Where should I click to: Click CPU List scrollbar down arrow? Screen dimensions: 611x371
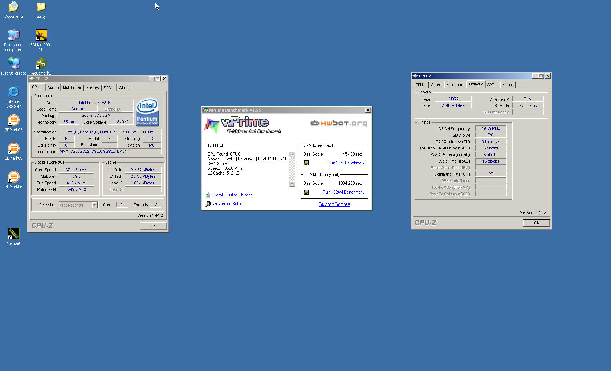click(292, 184)
